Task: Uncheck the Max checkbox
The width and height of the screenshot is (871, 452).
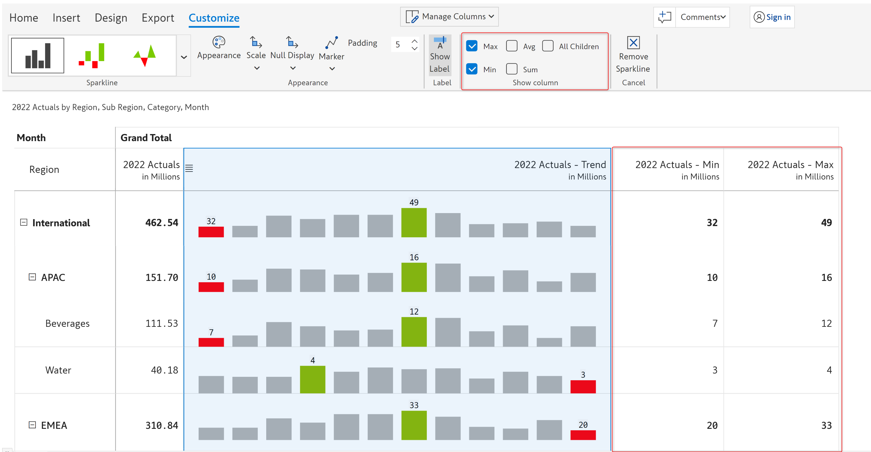Action: coord(472,46)
